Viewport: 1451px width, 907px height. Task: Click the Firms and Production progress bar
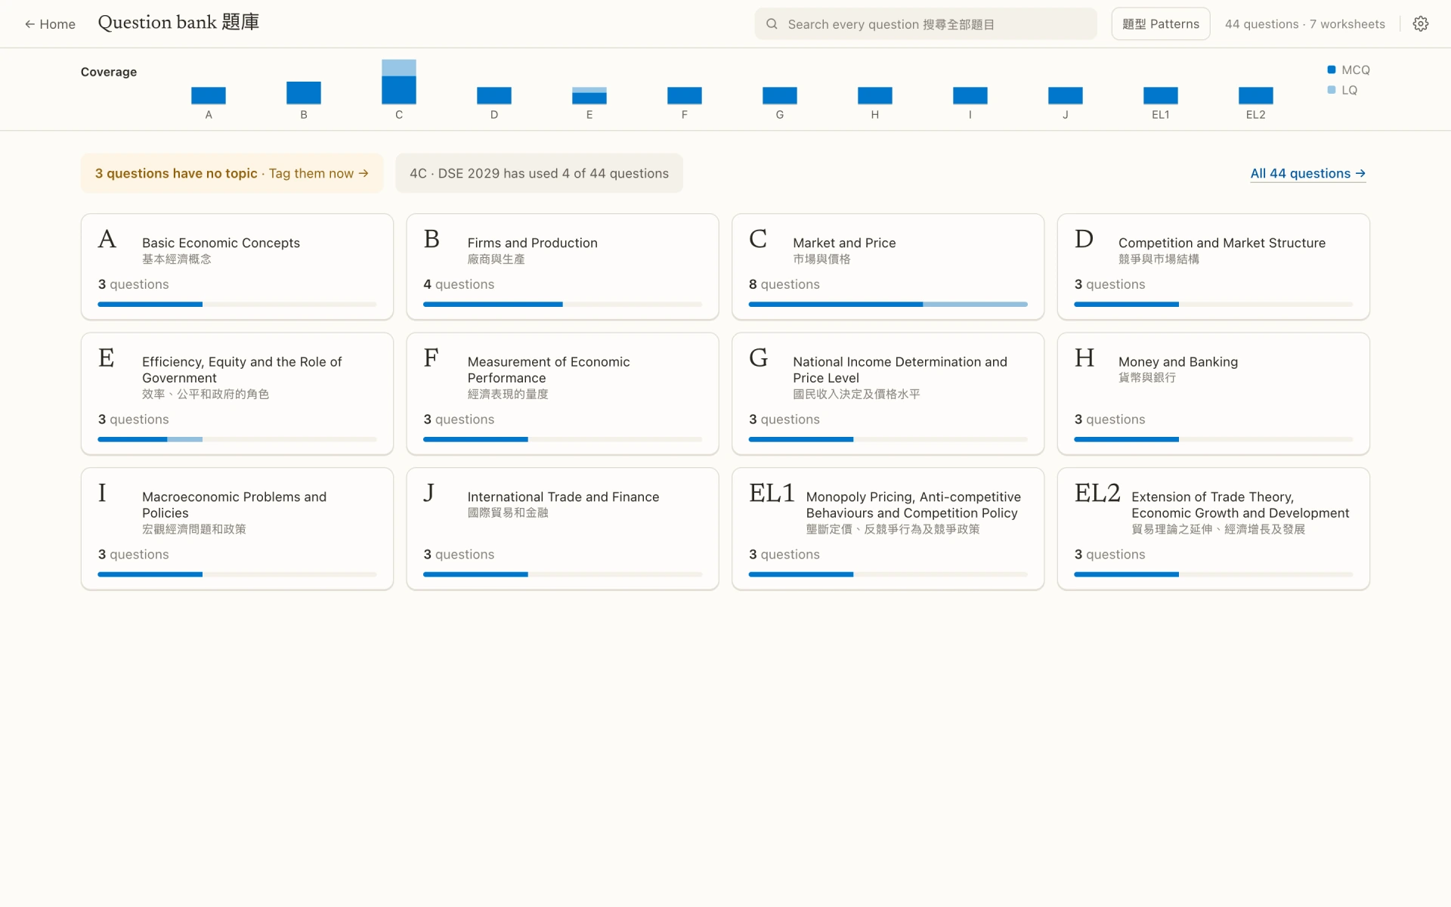click(562, 305)
